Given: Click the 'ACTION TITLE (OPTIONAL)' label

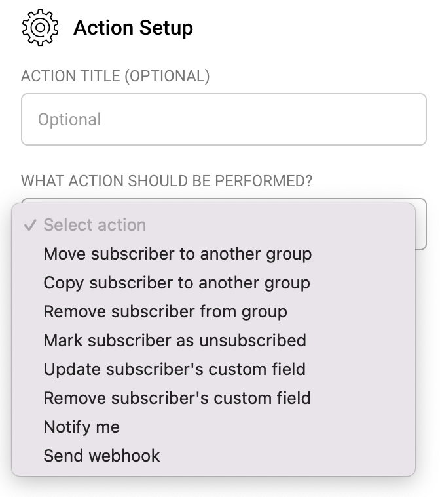Looking at the screenshot, I should (x=115, y=76).
